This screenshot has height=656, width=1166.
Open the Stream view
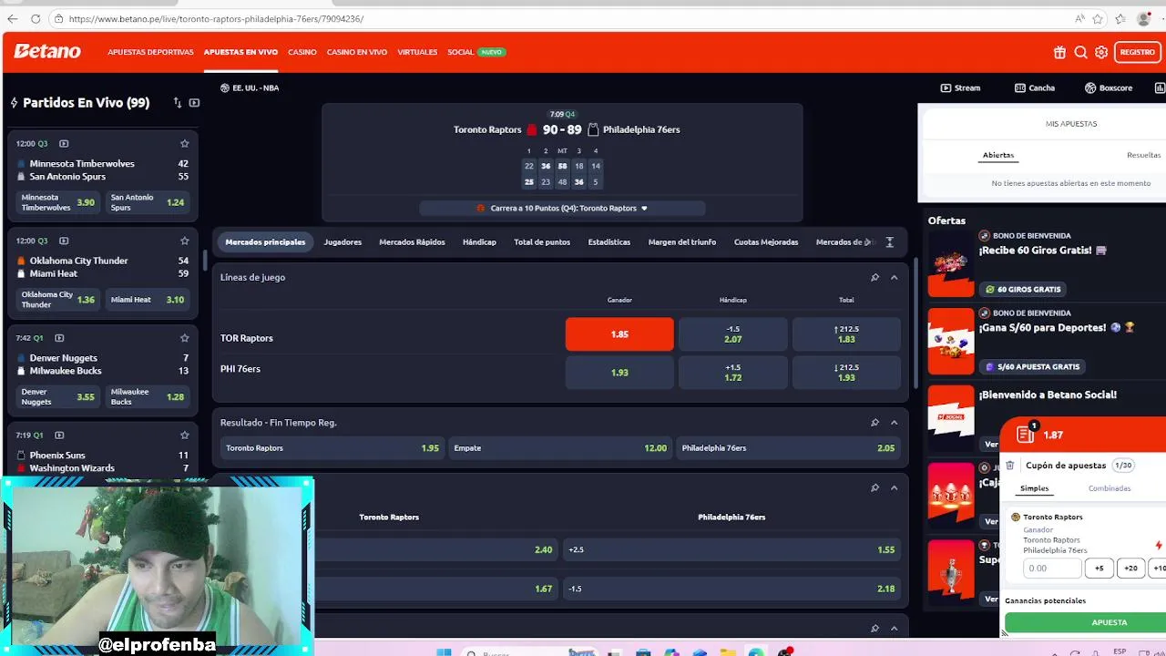pos(960,87)
